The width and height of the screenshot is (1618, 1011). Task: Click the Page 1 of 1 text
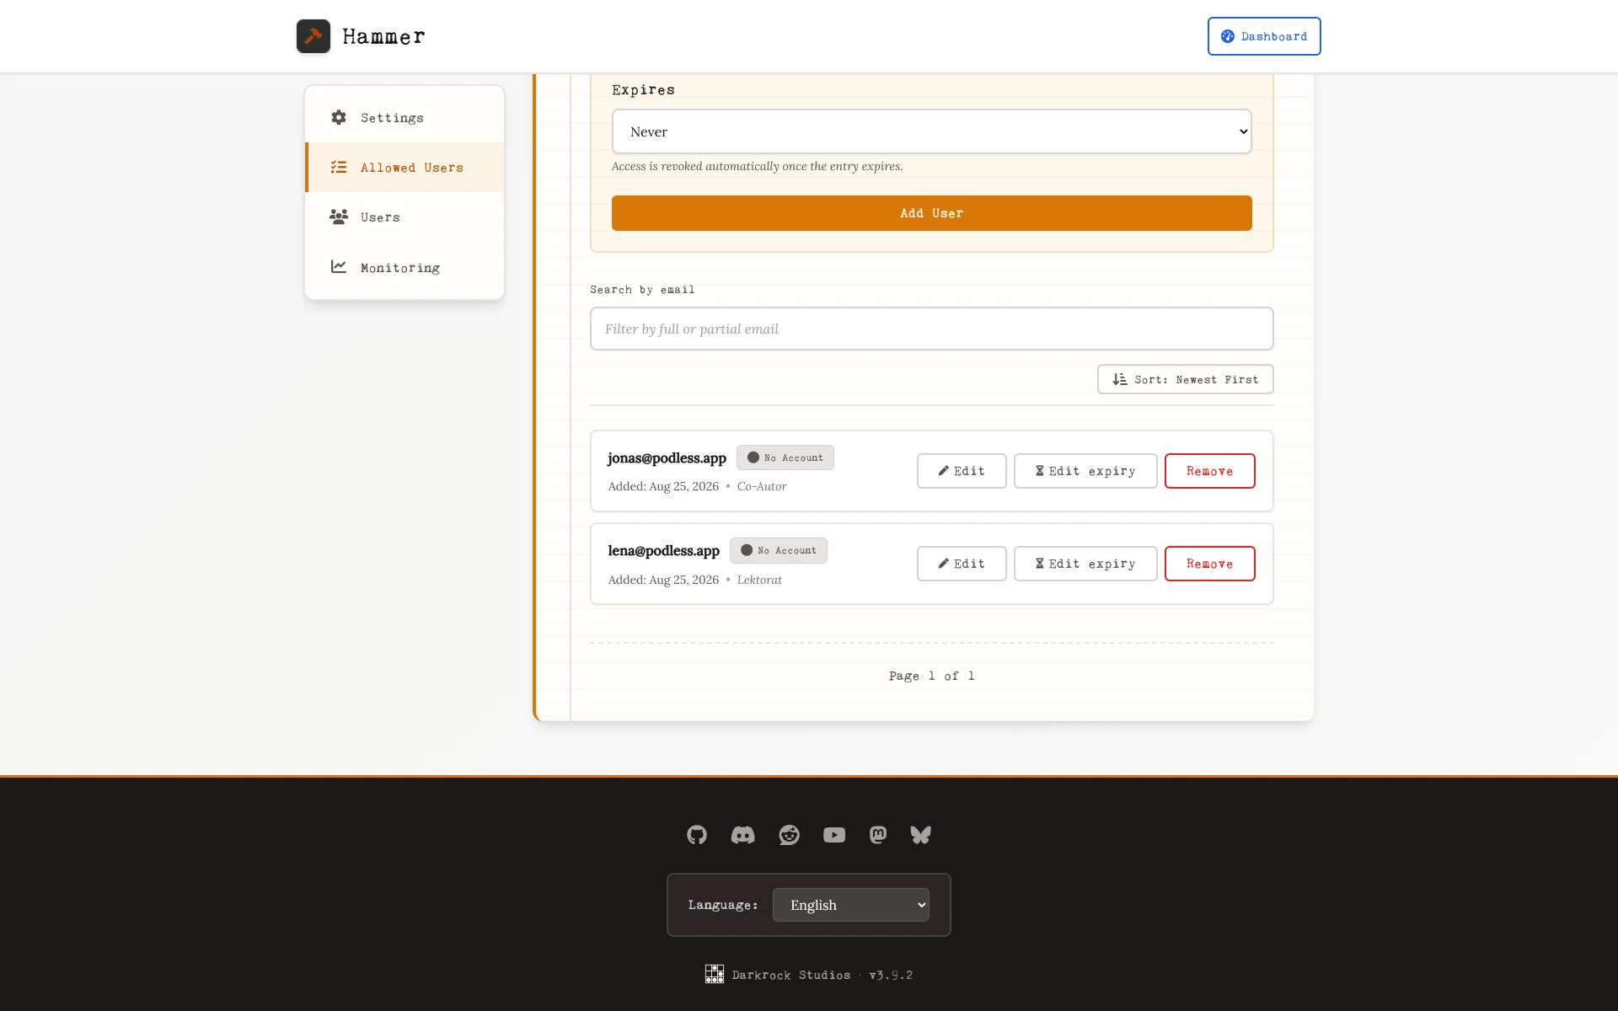click(x=932, y=676)
